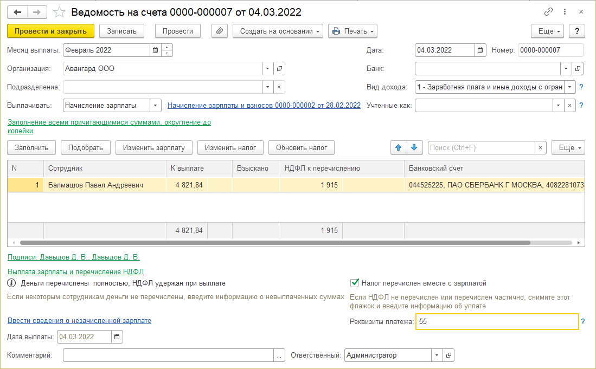Open calendar for Месяц выплаты
Viewport: 596px width, 369px height.
[x=155, y=50]
